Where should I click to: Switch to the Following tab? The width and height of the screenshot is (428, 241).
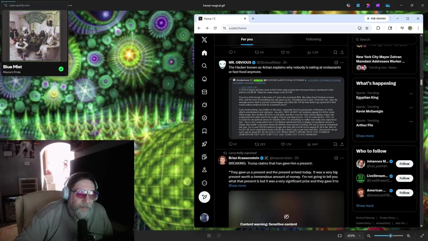[x=313, y=39]
